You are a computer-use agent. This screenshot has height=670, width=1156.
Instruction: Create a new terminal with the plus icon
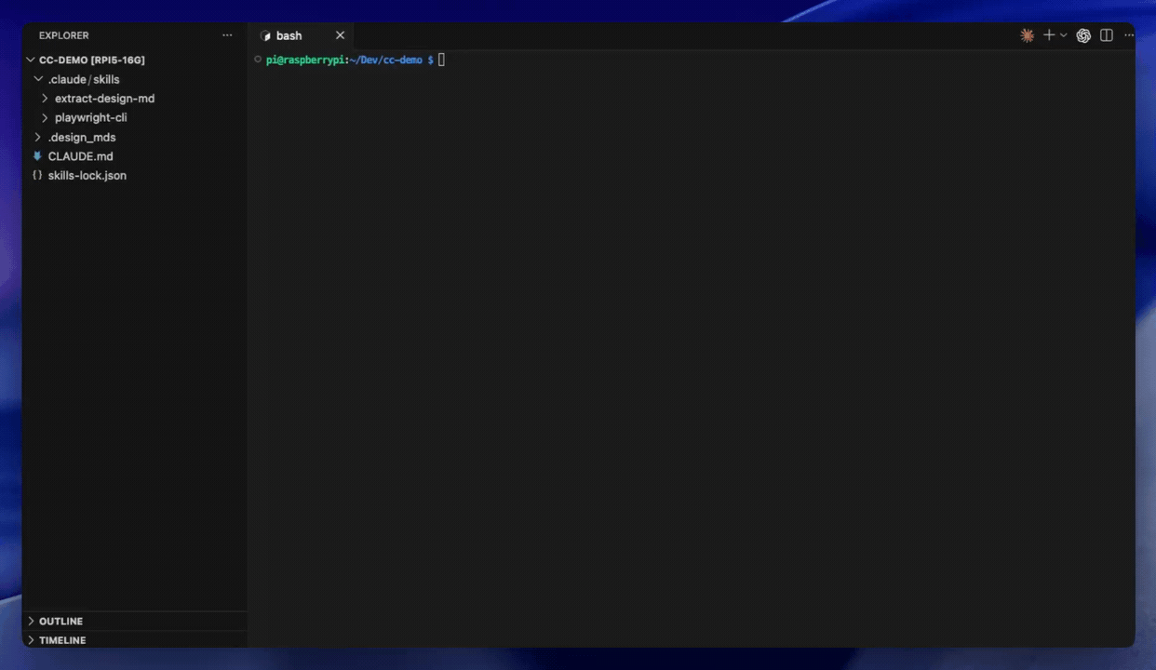[x=1049, y=35]
